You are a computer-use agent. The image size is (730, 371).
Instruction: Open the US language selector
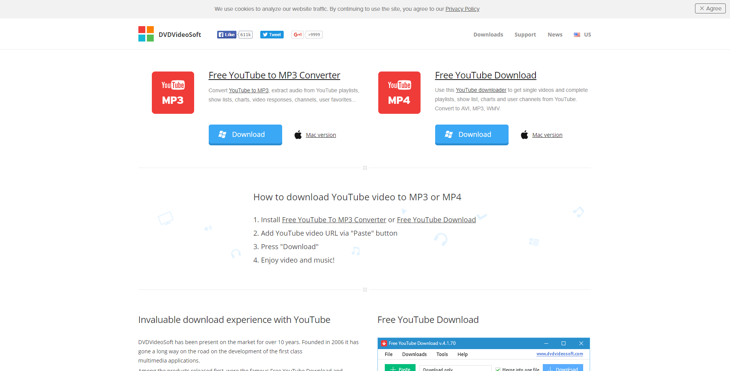583,35
